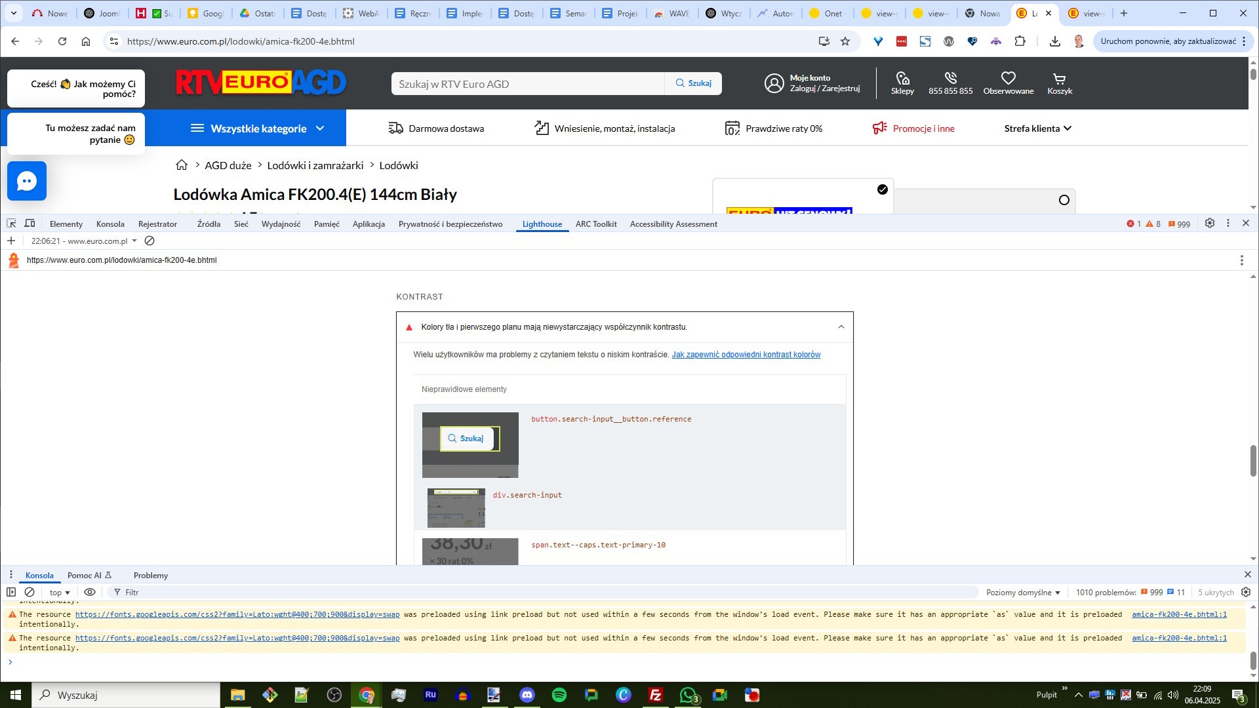Click Prawdziwe raty 0% link
This screenshot has width=1259, height=708.
(774, 128)
